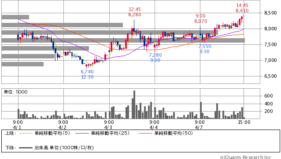Click the 4/2 date label
This screenshot has height=159, width=281.
pyautogui.click(x=63, y=127)
